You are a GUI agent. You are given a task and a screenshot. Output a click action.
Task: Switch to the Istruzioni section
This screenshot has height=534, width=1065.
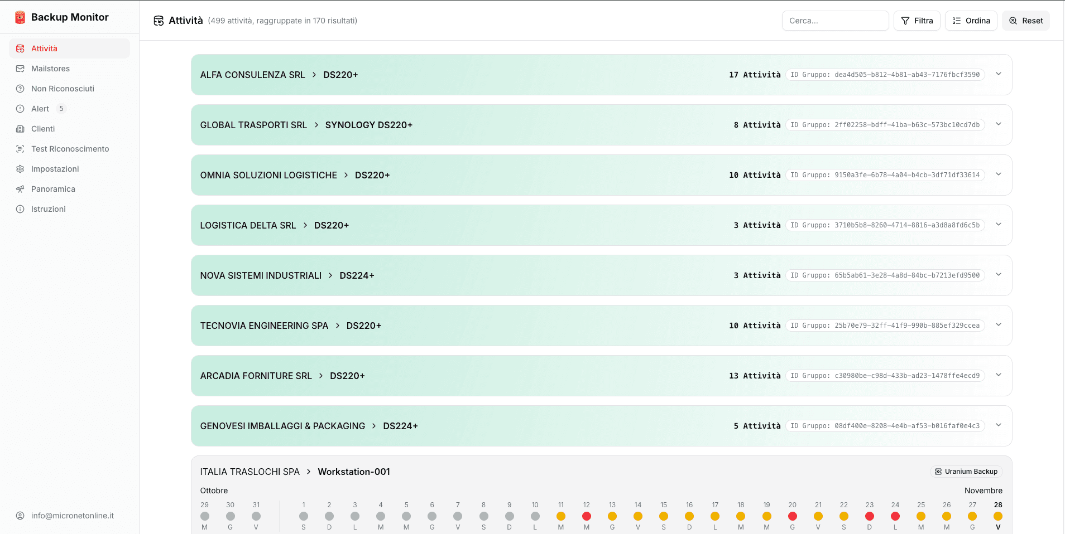pyautogui.click(x=49, y=208)
